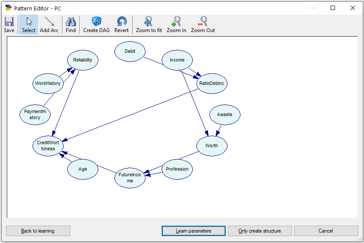The height and width of the screenshot is (243, 364).
Task: Select the Worth node
Action: (212, 146)
